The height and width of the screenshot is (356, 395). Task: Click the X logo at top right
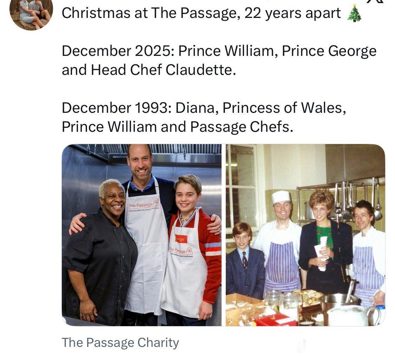[x=376, y=1]
